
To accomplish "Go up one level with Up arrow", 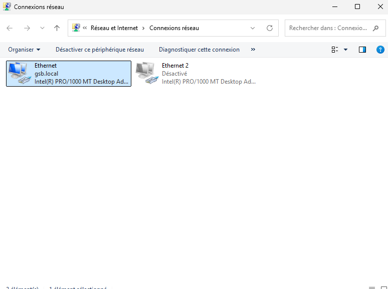I will (x=57, y=28).
